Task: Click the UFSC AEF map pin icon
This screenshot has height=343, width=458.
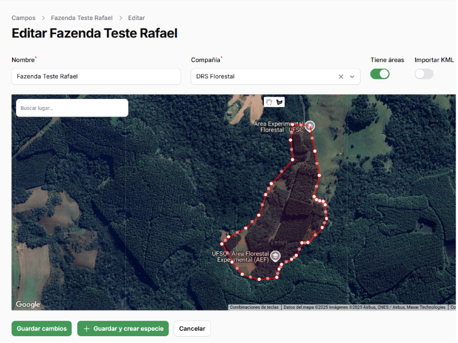Action: [x=275, y=256]
